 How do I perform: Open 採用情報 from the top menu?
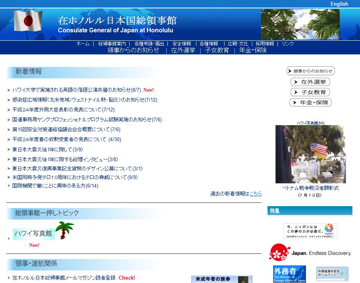264,44
